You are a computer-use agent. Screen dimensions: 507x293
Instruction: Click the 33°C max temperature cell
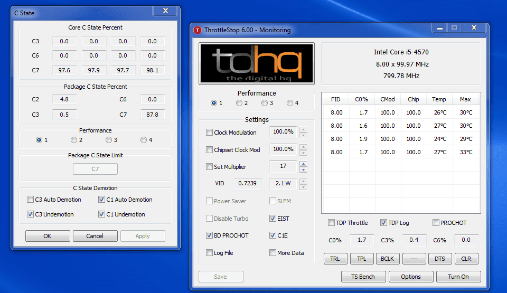(466, 152)
